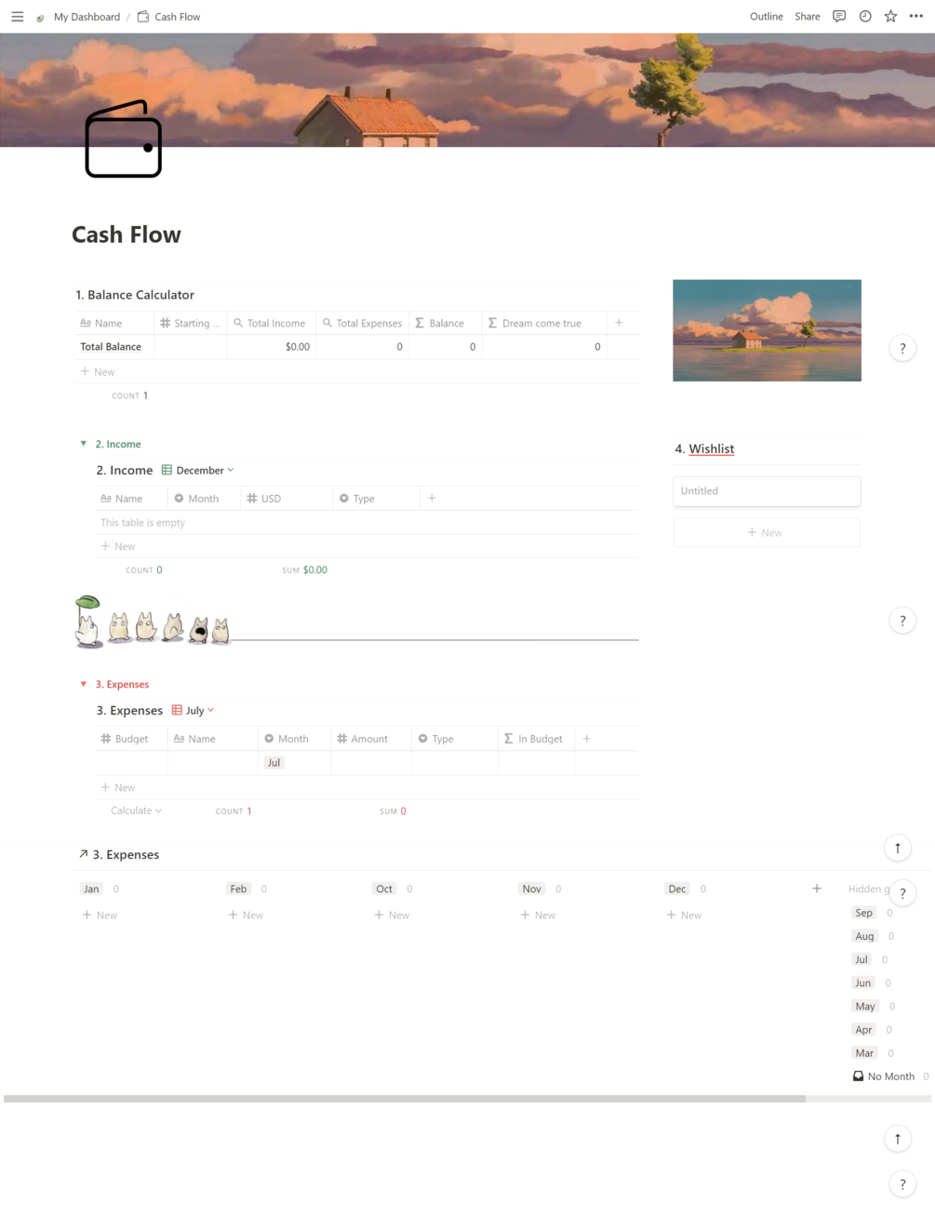Collapse the 3. Expenses toggle section
The height and width of the screenshot is (1216, 935).
(x=84, y=684)
